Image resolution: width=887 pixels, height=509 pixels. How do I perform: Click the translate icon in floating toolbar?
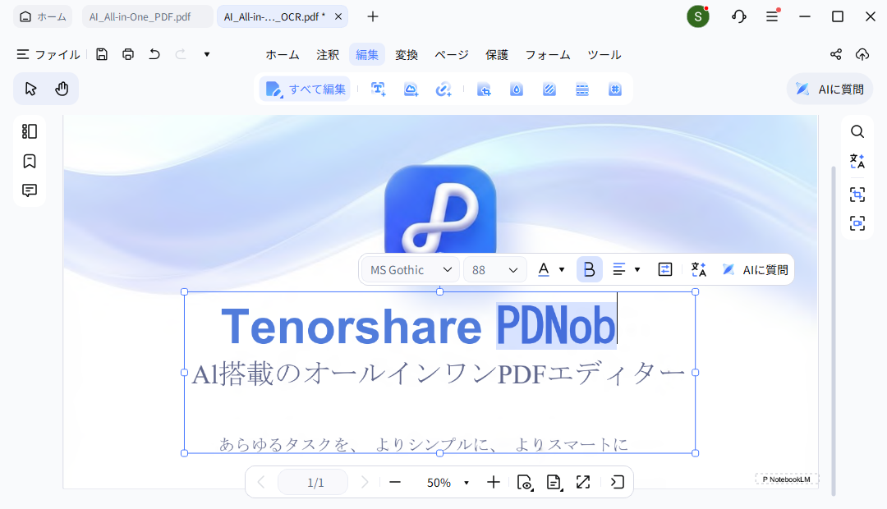[x=699, y=270]
